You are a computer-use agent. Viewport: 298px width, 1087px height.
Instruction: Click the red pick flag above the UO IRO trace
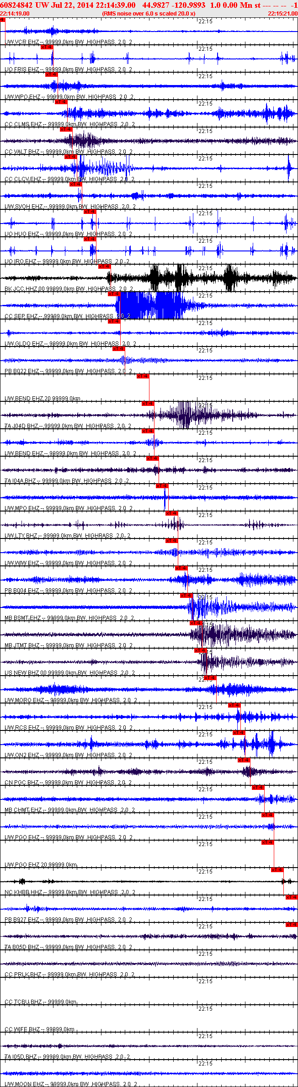tap(90, 239)
